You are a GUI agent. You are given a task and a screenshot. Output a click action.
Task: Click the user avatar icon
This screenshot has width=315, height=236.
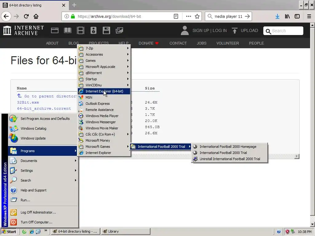point(185,30)
